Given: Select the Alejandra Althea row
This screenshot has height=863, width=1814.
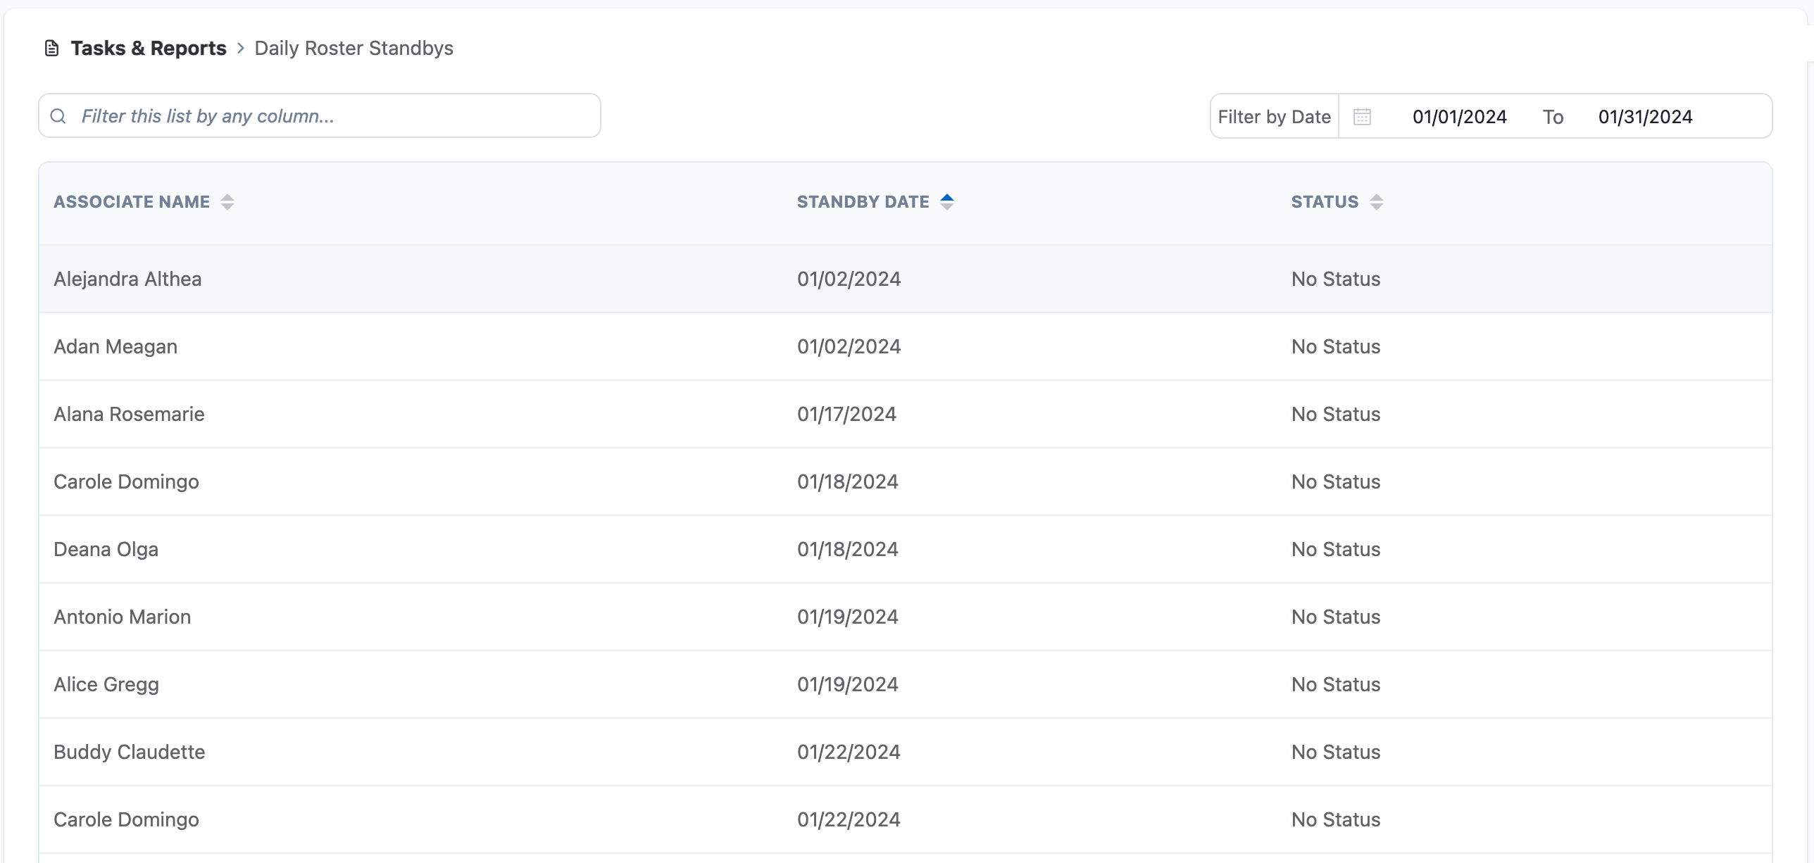Looking at the screenshot, I should pyautogui.click(x=127, y=279).
